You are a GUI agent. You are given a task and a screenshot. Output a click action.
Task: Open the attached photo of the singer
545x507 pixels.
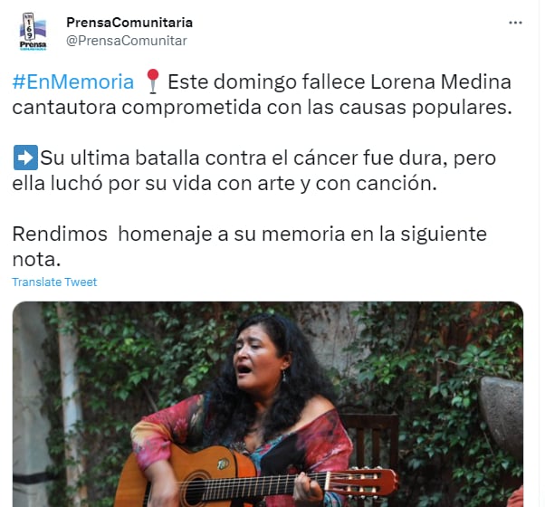pyautogui.click(x=268, y=404)
